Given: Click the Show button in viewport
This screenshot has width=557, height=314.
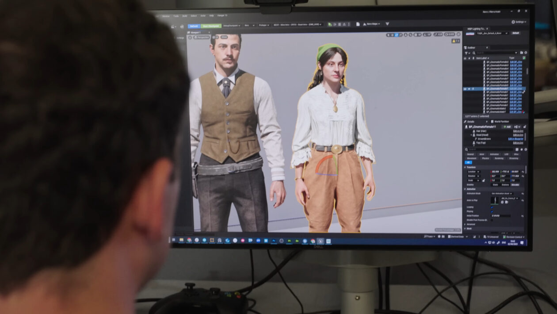Looking at the screenshot, I should 224,37.
